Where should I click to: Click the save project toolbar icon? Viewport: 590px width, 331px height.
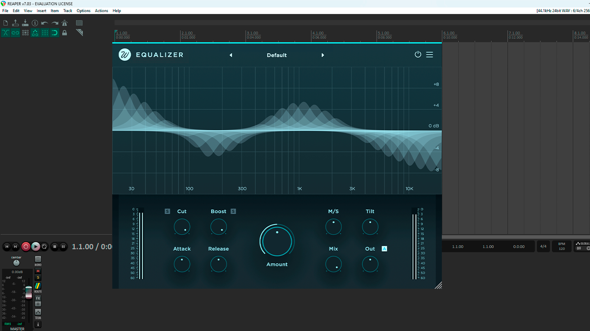click(x=25, y=23)
